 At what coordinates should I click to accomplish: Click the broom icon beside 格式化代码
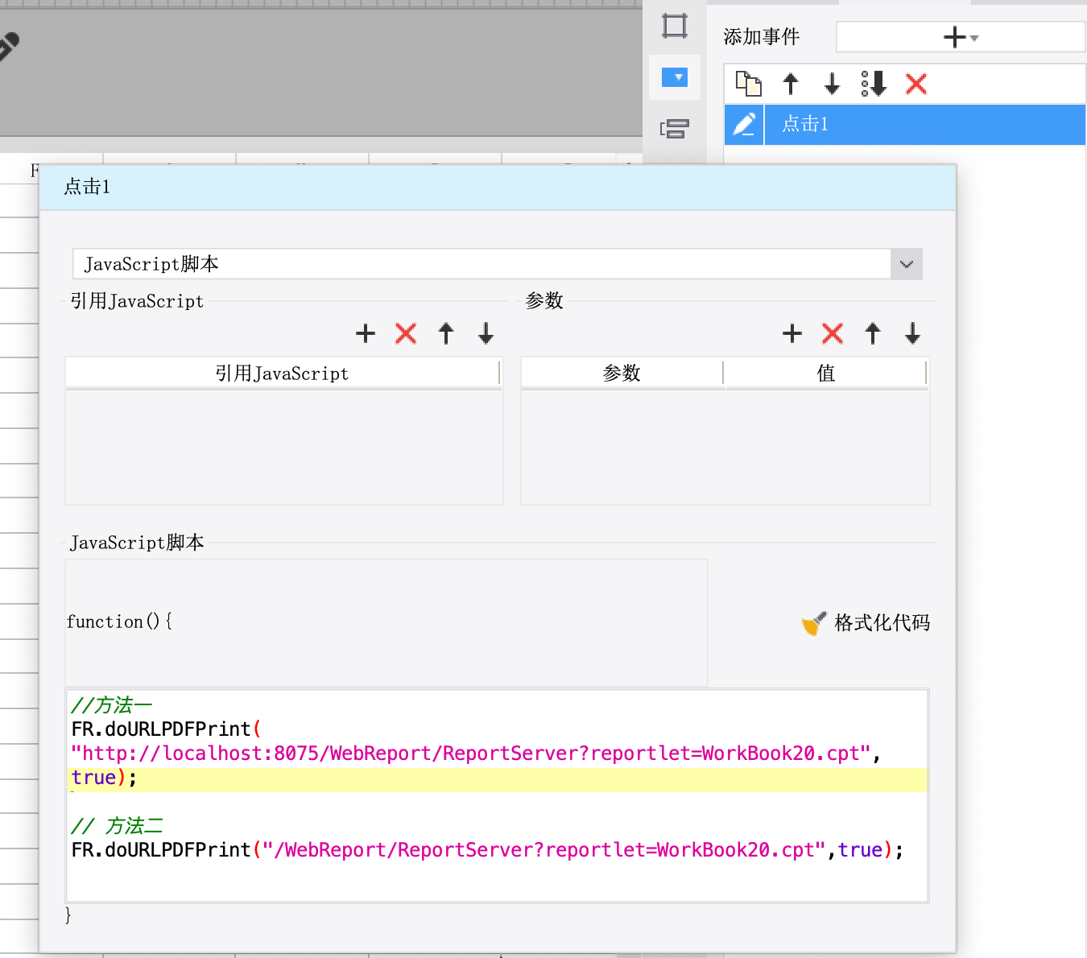[814, 623]
